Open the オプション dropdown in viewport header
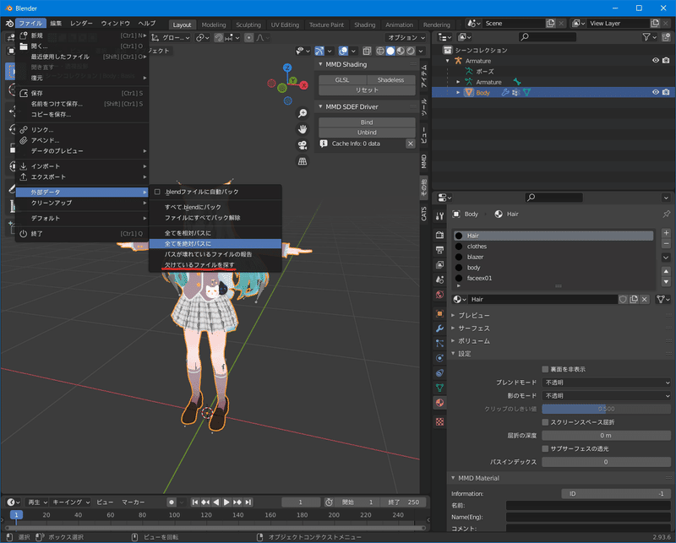Viewport: 676px width, 543px height. (406, 38)
